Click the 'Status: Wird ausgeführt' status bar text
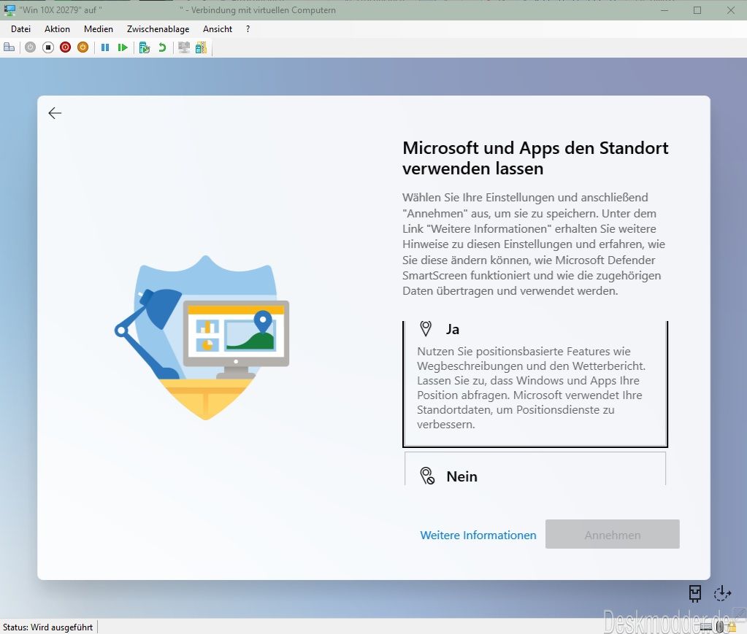 47,627
